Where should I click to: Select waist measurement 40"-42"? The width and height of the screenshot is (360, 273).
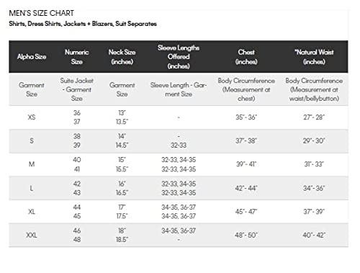[314, 235]
